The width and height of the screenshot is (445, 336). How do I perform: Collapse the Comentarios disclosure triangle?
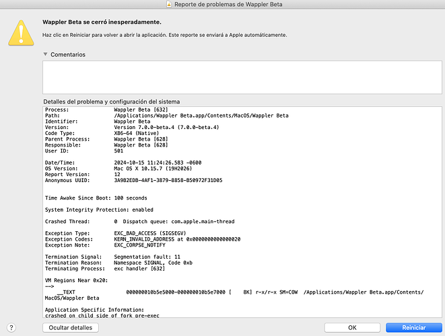[x=46, y=54]
